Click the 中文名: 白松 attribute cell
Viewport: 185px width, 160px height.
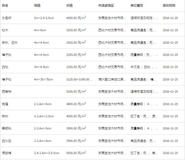click(144, 67)
